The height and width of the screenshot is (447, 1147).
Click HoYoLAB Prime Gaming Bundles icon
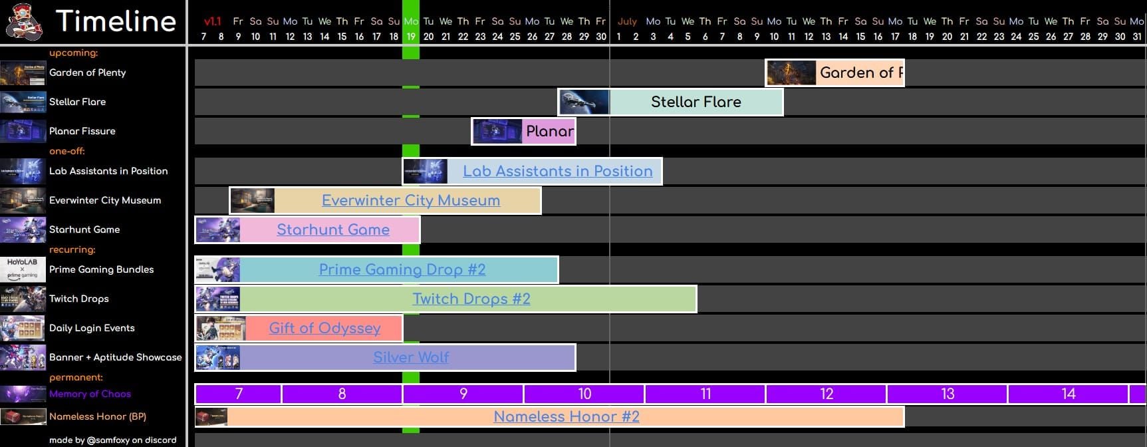point(23,269)
